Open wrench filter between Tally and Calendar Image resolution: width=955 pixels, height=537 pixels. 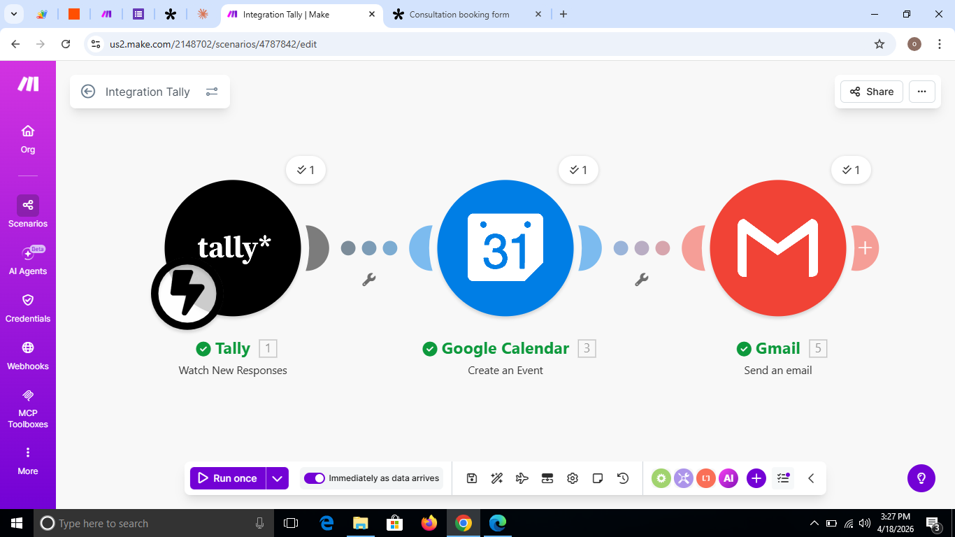(x=369, y=280)
